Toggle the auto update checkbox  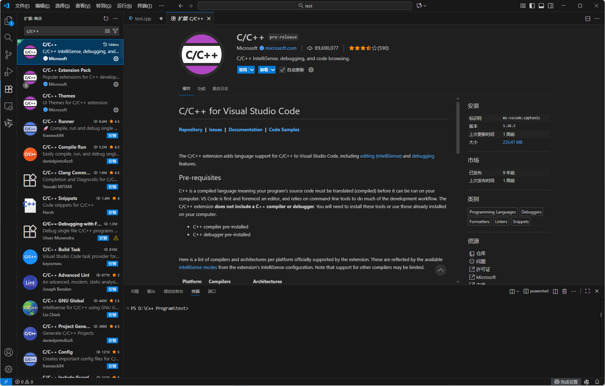[282, 70]
